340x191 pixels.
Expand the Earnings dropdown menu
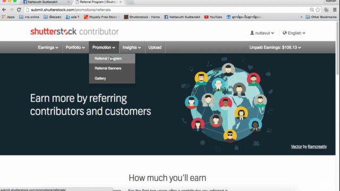48,47
